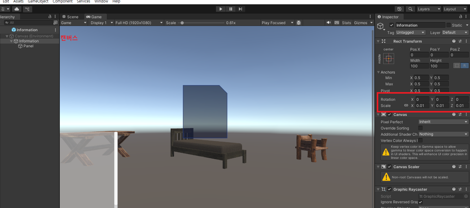Open the GameObject menu
This screenshot has width=470, height=208.
click(x=38, y=2)
